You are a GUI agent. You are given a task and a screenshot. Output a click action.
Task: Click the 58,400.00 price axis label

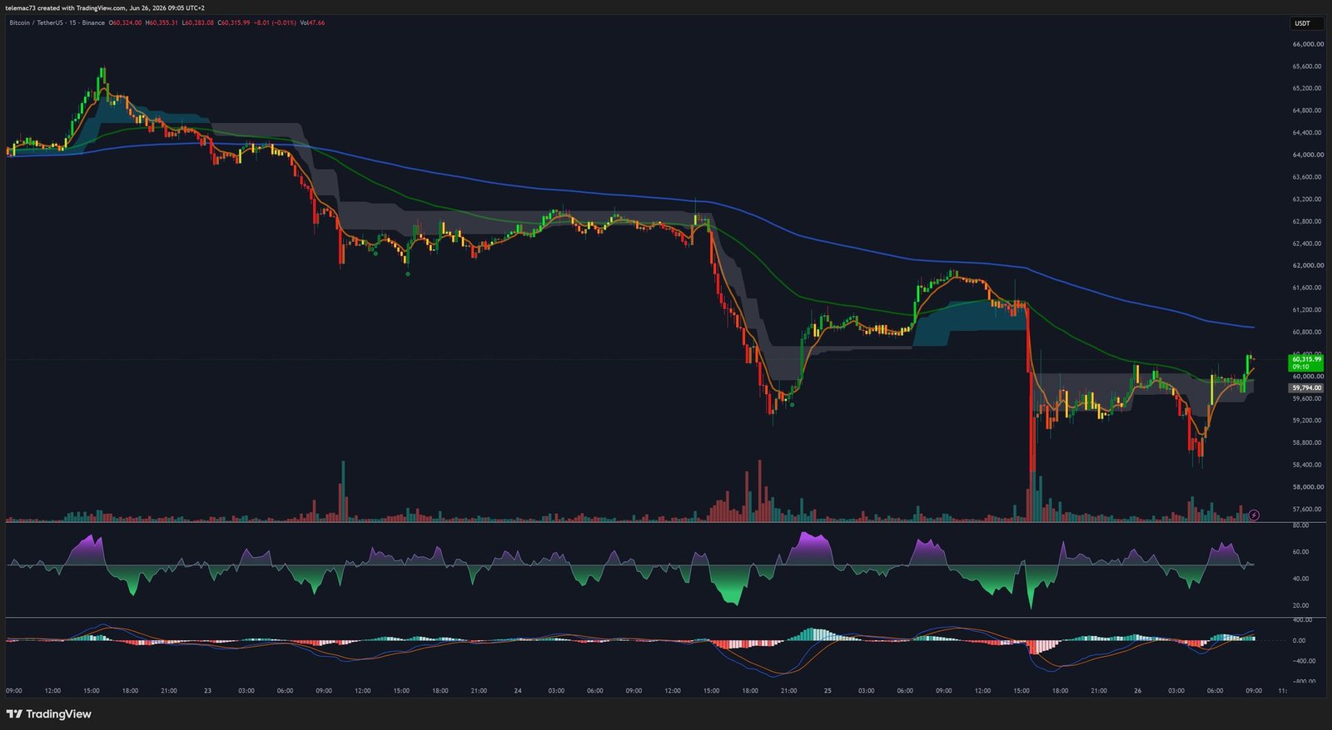click(x=1308, y=465)
